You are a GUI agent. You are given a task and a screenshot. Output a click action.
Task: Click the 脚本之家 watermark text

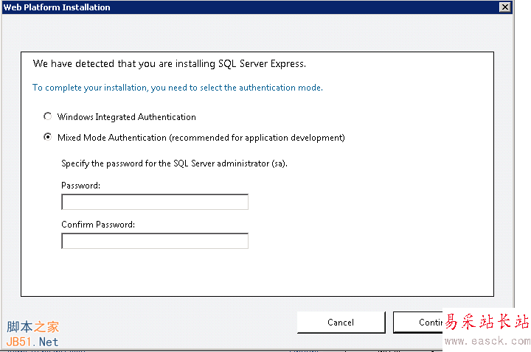(32, 327)
